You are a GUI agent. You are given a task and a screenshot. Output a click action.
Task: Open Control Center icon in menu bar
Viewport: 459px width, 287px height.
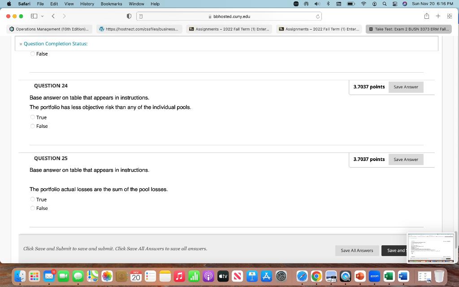click(x=395, y=4)
